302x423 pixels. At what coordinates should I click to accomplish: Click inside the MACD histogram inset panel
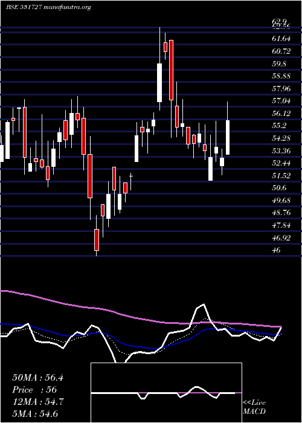[x=166, y=393]
